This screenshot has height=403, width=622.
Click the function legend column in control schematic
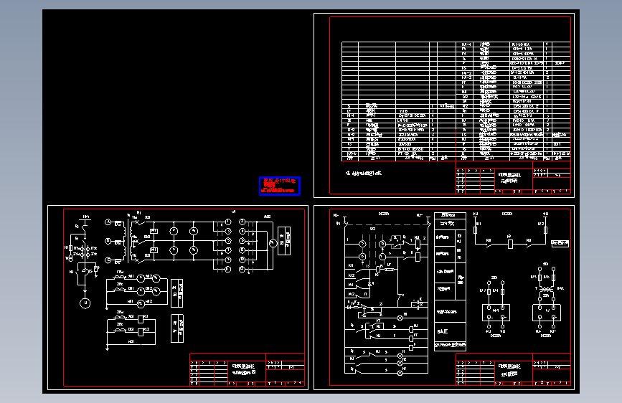point(450,282)
